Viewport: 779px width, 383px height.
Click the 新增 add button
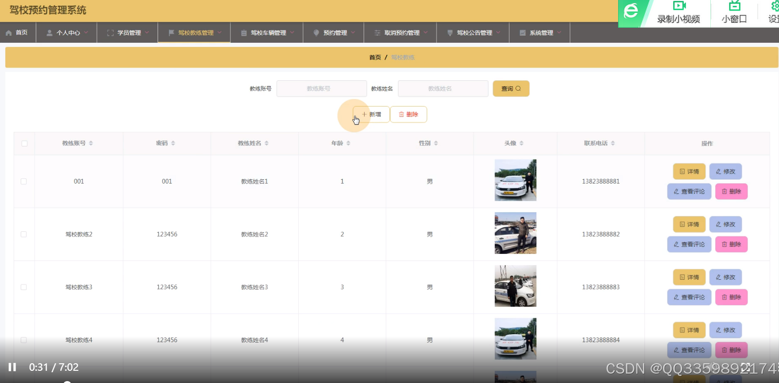[x=371, y=115]
